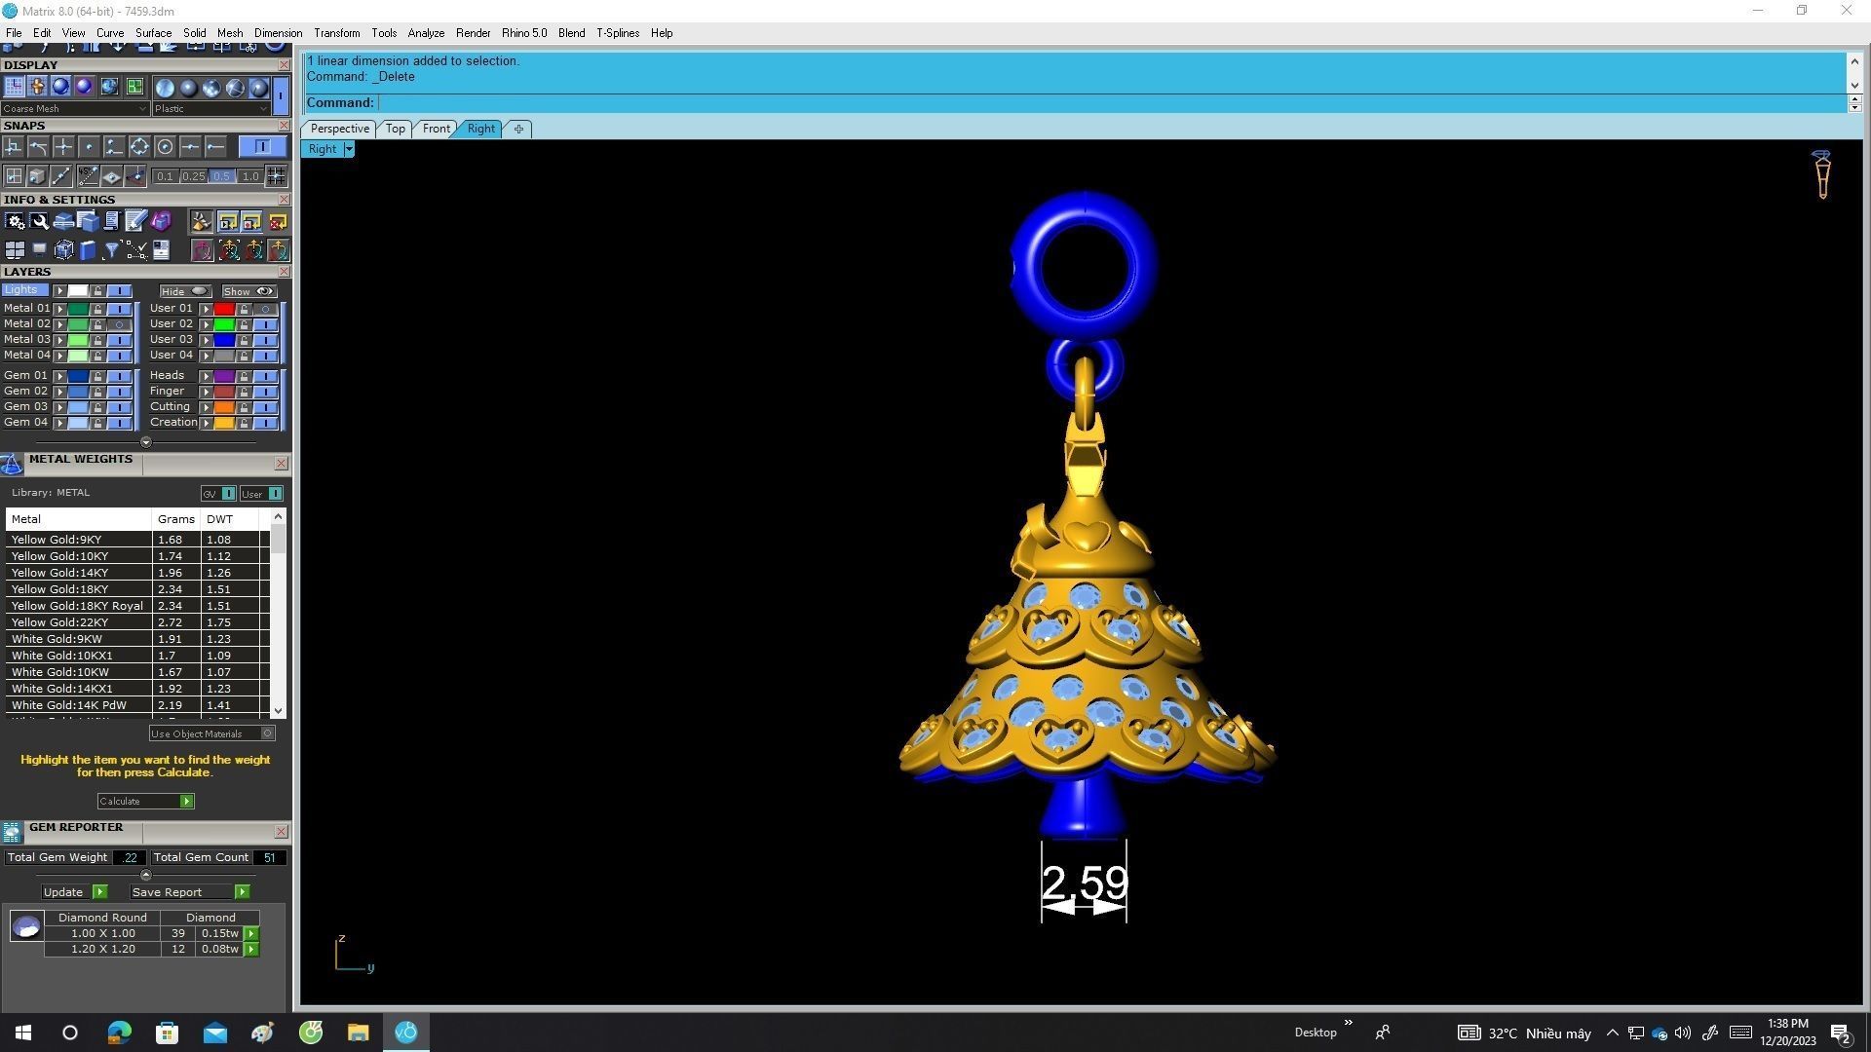Screen dimensions: 1871x1052
Task: Toggle the snap grid icon beside 1.0
Action: click(x=277, y=176)
